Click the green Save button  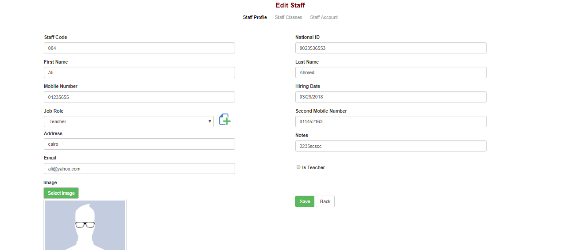pyautogui.click(x=305, y=201)
